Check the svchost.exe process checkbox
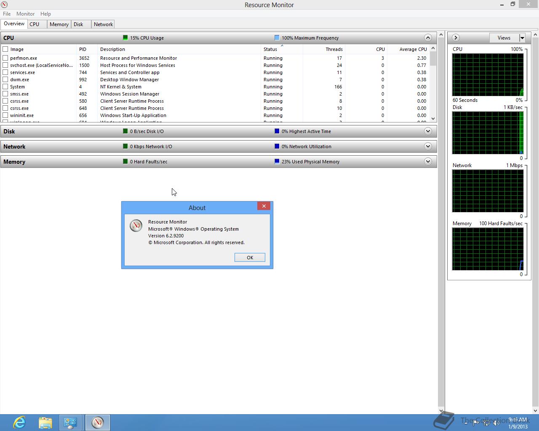539x431 pixels. tap(5, 65)
